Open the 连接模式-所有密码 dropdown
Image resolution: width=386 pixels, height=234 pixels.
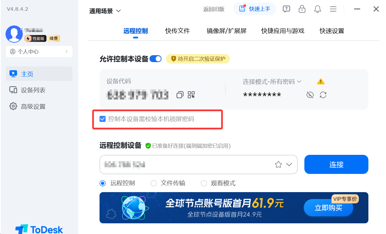272,82
